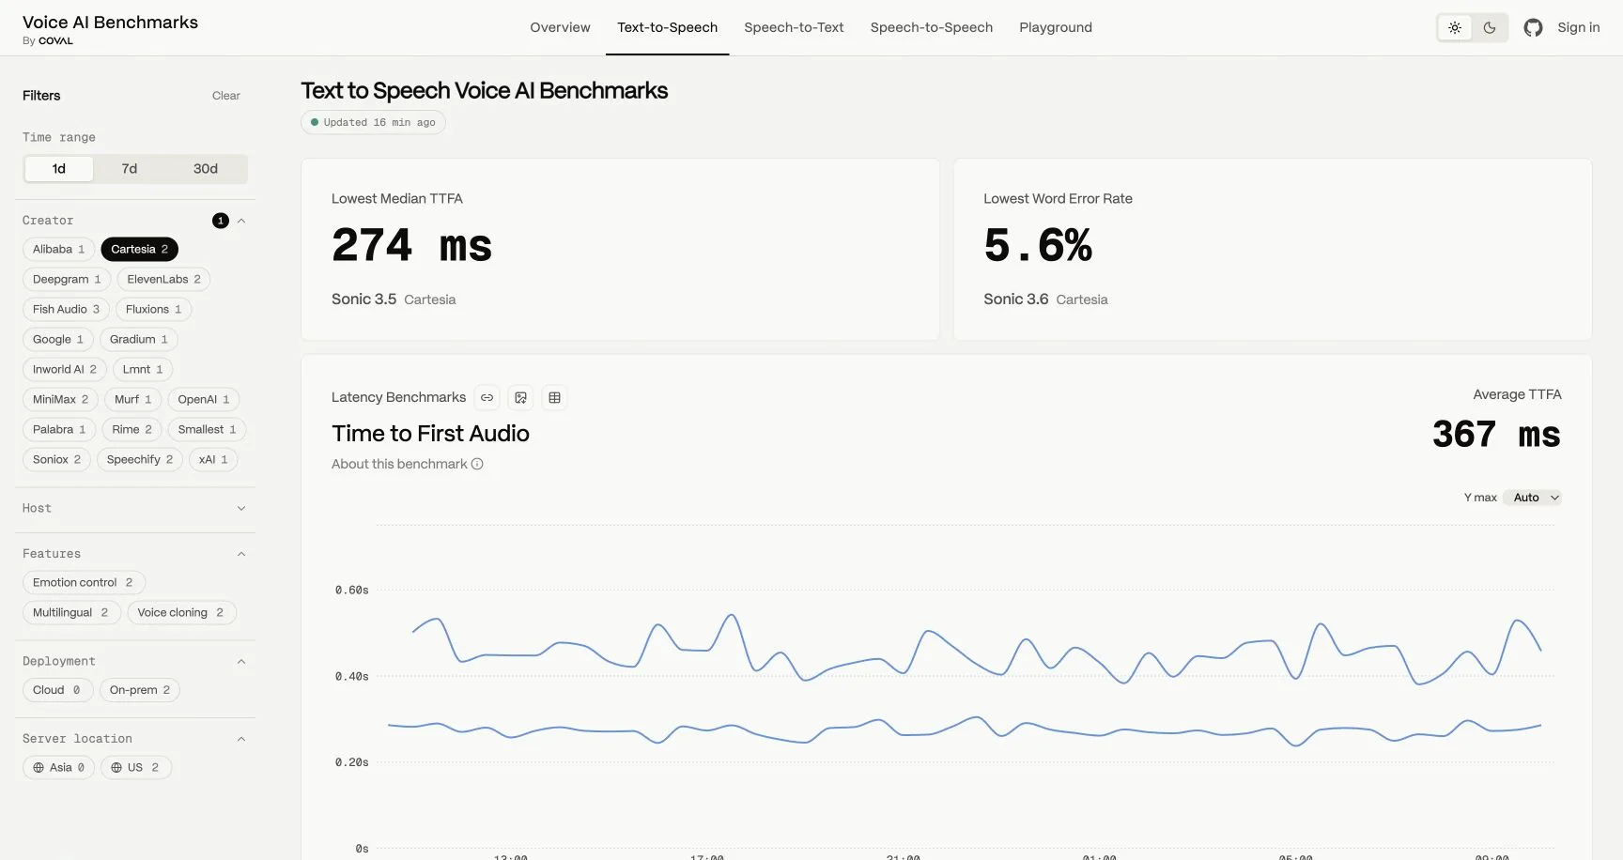Click the Sign in link
1623x860 pixels.
[1578, 27]
